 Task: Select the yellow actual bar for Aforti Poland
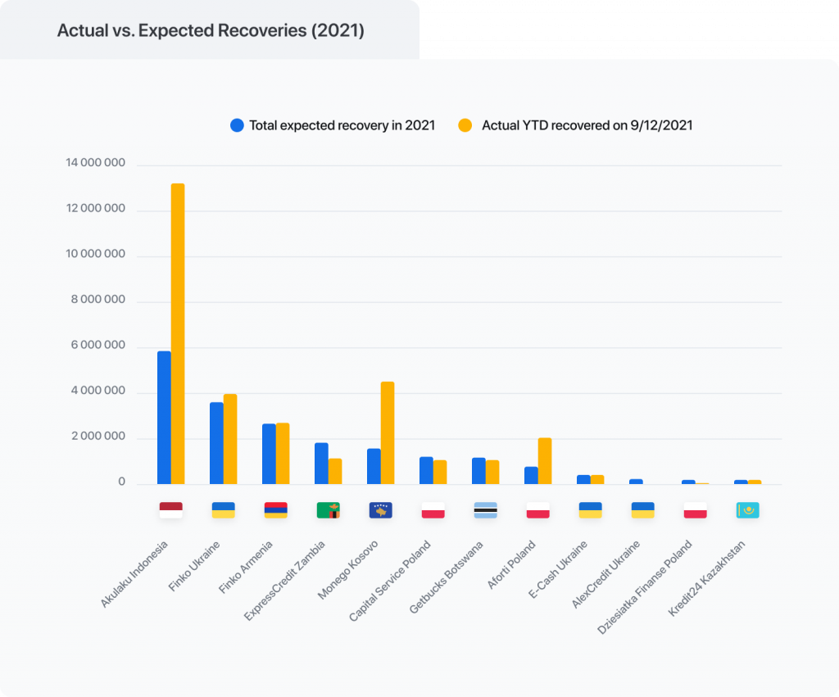click(x=545, y=461)
